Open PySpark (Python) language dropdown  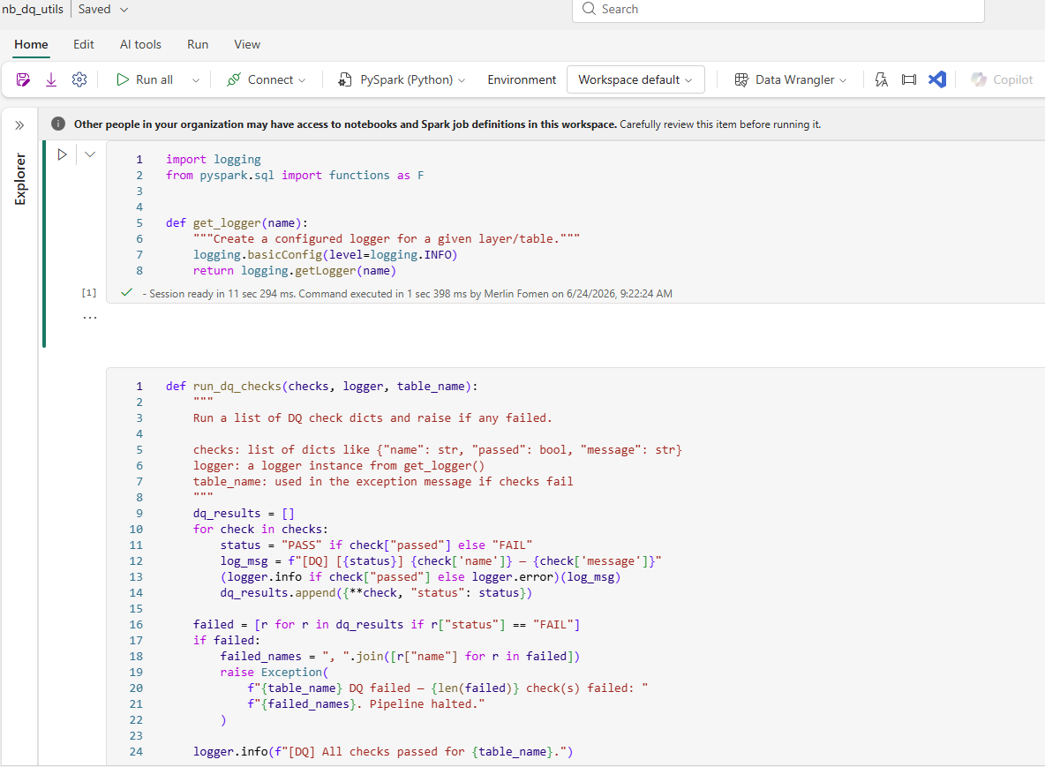[x=402, y=80]
